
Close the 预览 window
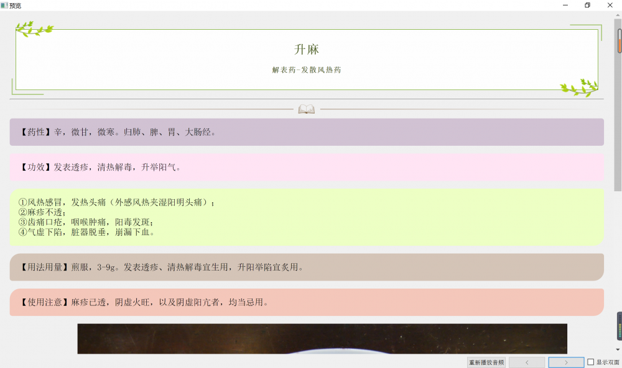(610, 5)
